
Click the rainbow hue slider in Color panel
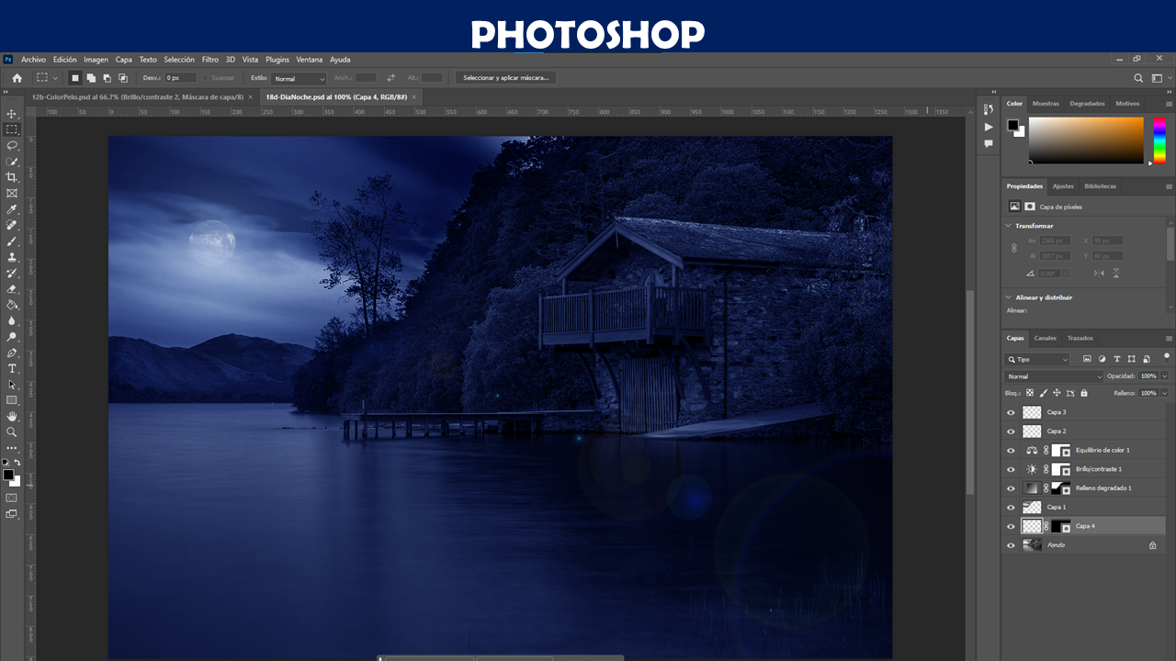1159,140
